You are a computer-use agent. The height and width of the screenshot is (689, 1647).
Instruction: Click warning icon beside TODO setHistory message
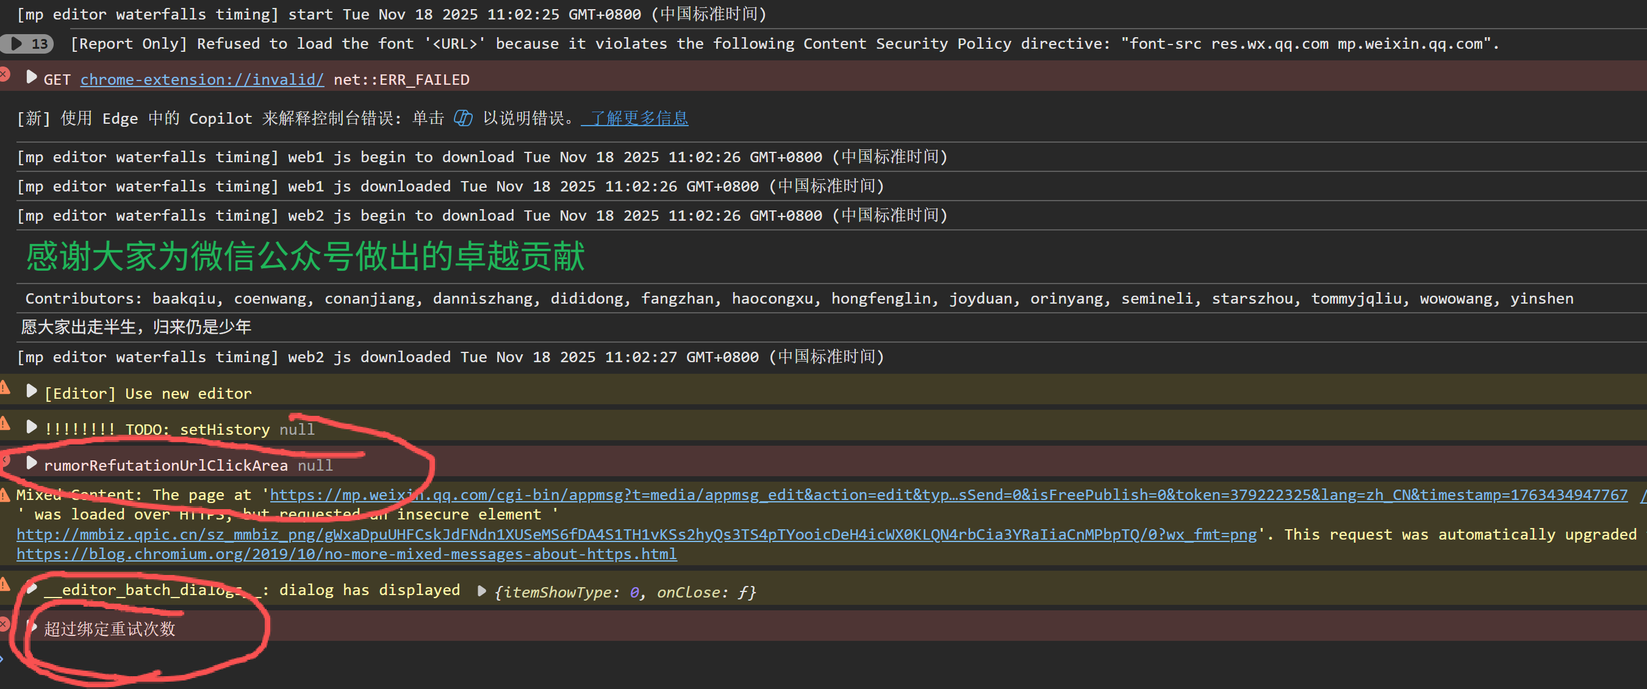tap(4, 423)
